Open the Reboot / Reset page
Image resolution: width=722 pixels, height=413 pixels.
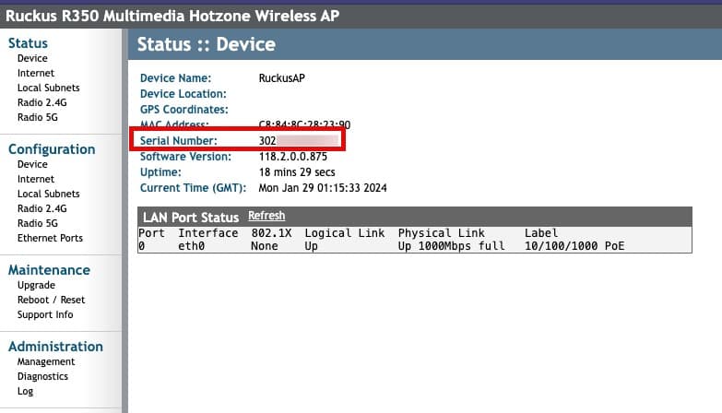51,300
